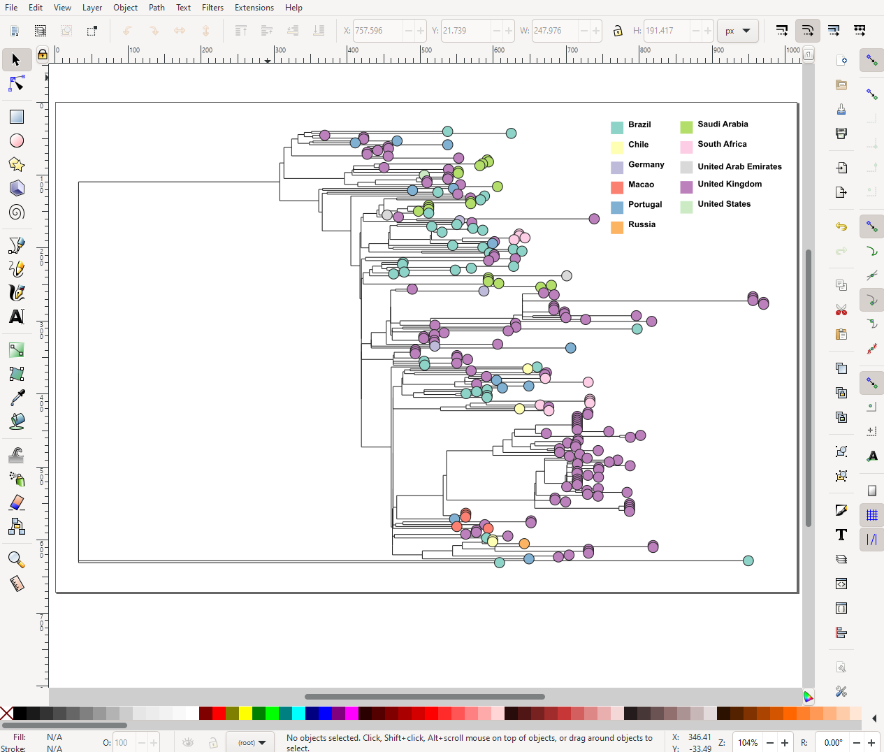884x752 pixels.
Task: Click the zoom increase plus button
Action: click(x=784, y=743)
